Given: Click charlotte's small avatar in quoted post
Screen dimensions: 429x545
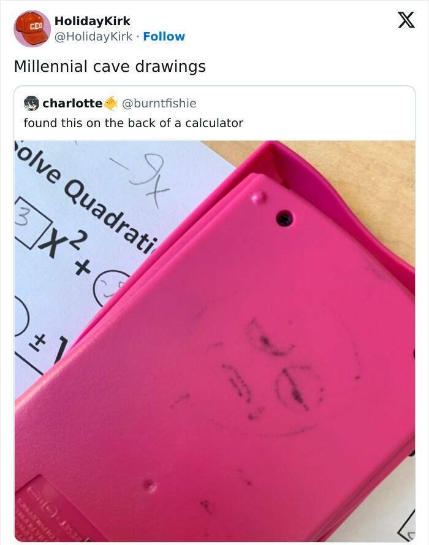Looking at the screenshot, I should (x=31, y=103).
